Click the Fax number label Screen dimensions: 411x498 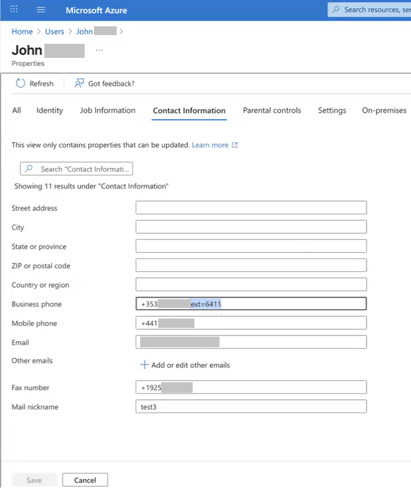pyautogui.click(x=30, y=388)
